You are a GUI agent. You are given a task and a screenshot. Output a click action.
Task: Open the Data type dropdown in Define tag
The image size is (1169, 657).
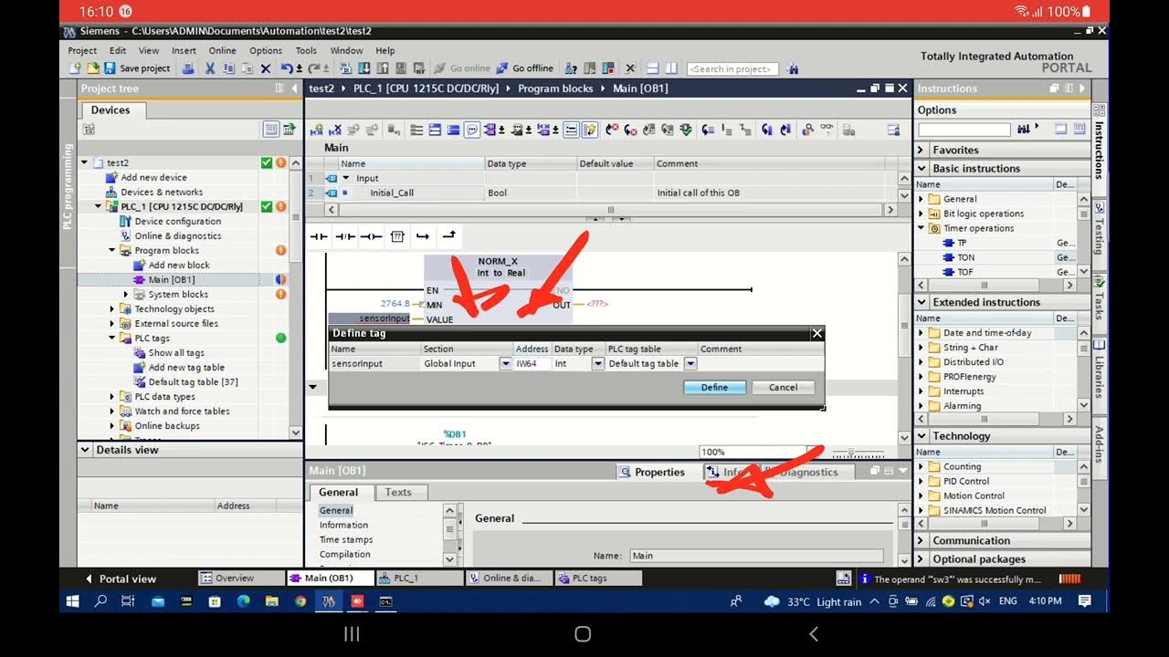598,363
